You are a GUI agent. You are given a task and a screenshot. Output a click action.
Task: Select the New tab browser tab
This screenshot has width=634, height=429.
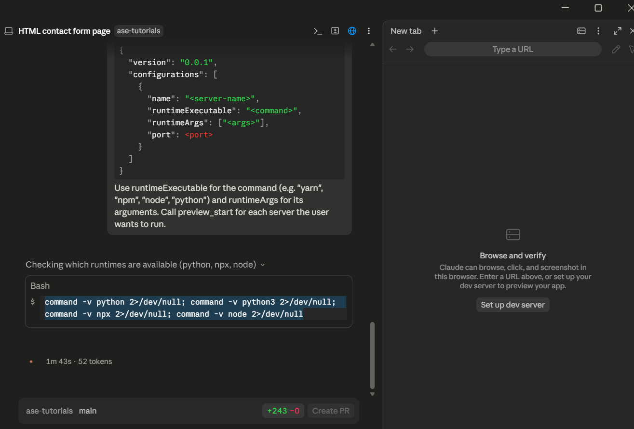406,31
